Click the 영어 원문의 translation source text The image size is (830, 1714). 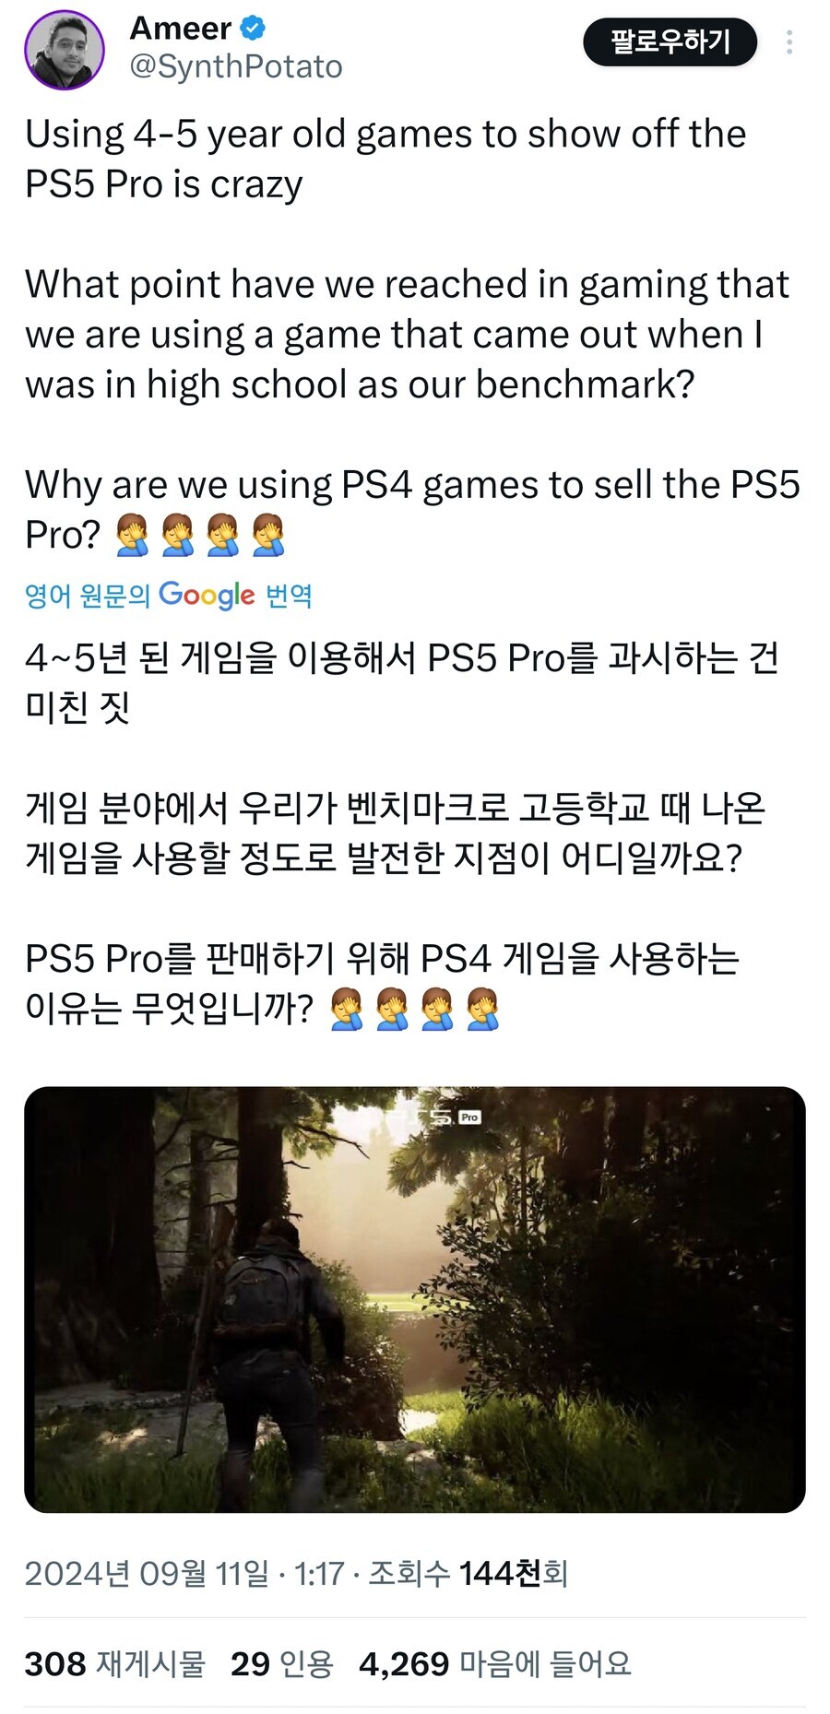[88, 596]
